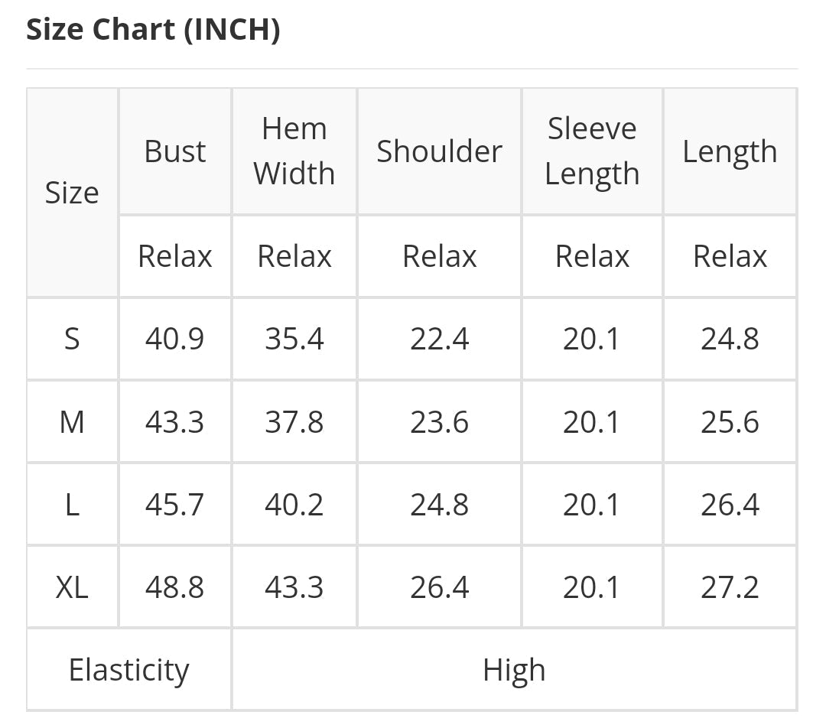This screenshot has height=728, width=826.
Task: Select the Hem Width column header
Action: [294, 151]
